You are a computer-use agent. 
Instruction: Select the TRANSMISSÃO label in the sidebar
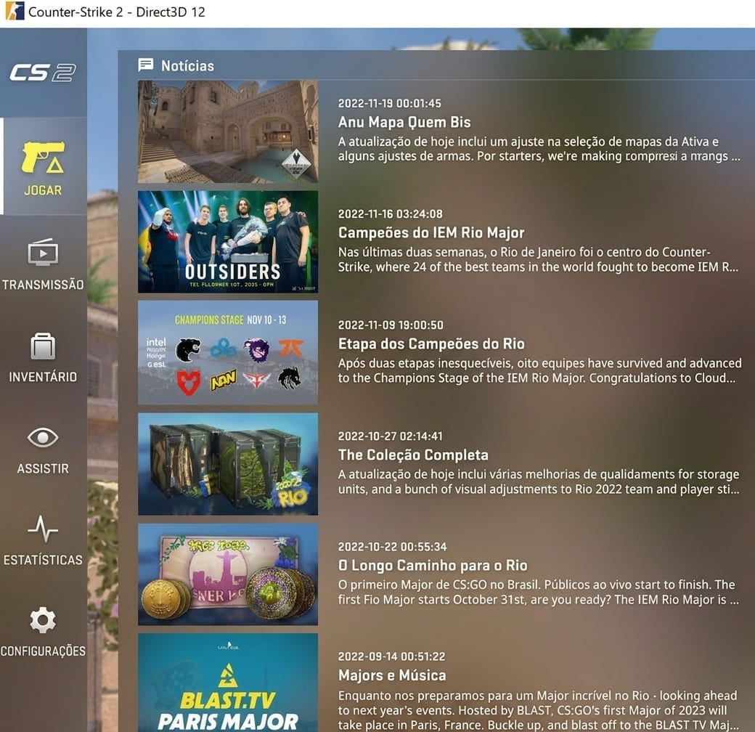click(43, 285)
